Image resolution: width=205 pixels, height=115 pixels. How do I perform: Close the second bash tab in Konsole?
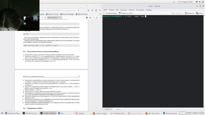pyautogui.click(x=121, y=109)
